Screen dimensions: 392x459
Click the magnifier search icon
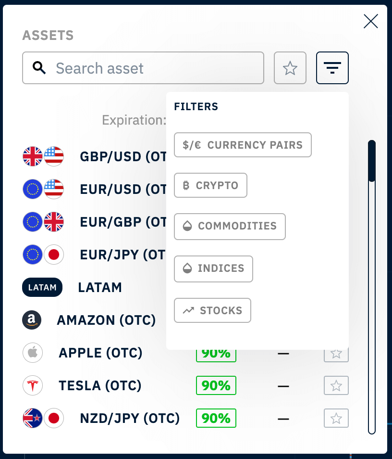tap(39, 68)
